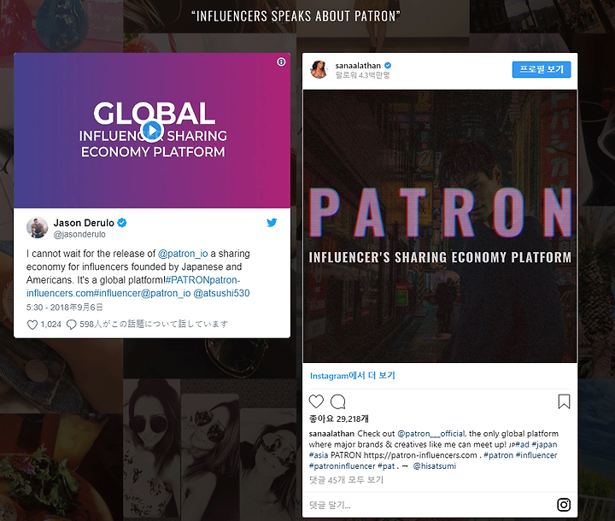Open the Instagram logo icon
Screen dimensions: 615x521
[x=564, y=505]
